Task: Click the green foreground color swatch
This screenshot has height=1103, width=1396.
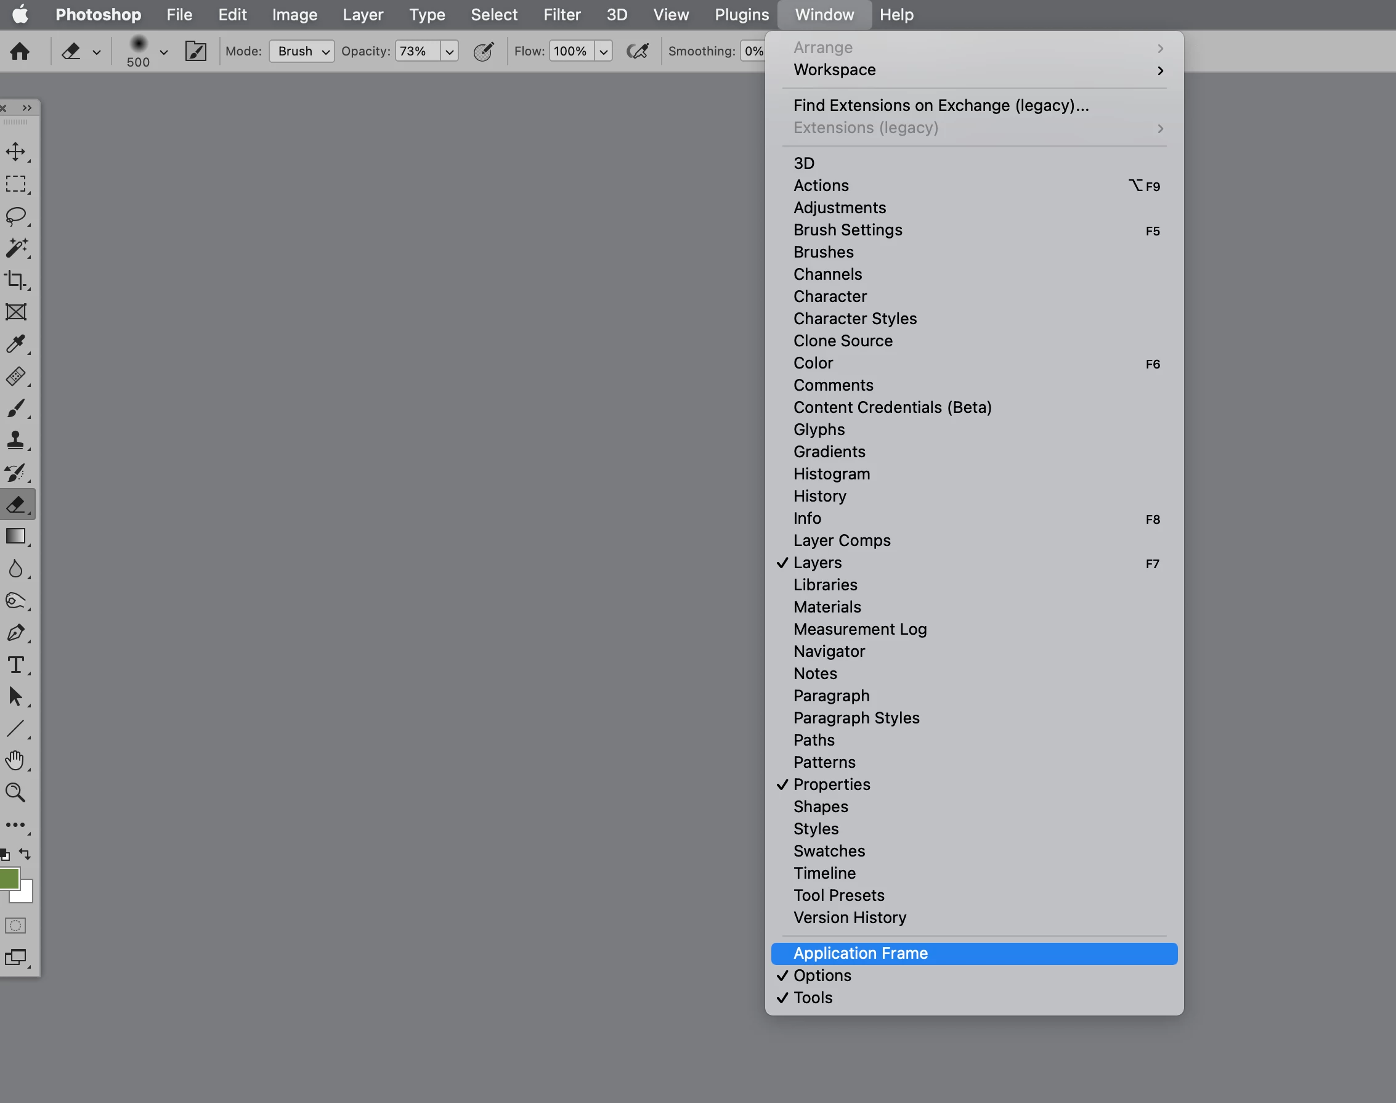Action: tap(9, 879)
